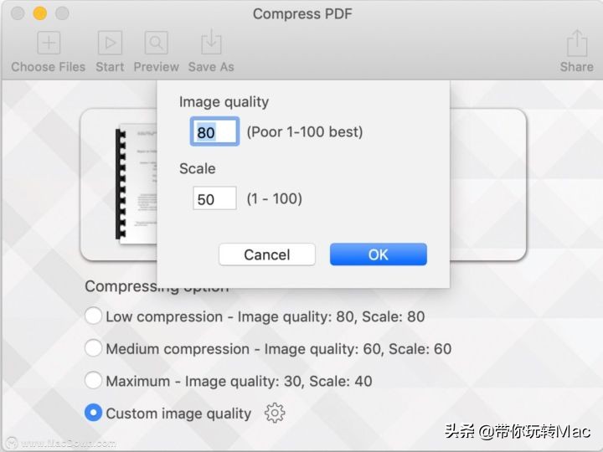Image resolution: width=603 pixels, height=452 pixels.
Task: Click the Low compression option label
Action: pyautogui.click(x=265, y=316)
